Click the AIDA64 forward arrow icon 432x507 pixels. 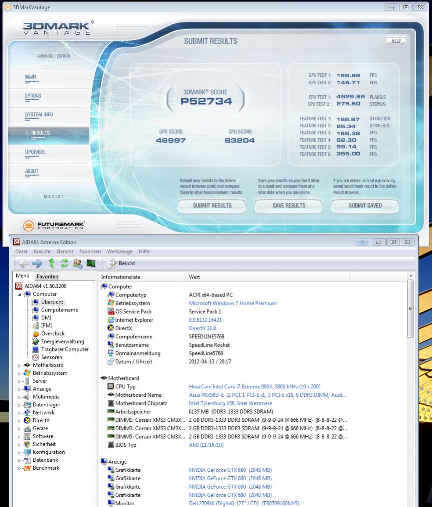click(x=37, y=264)
